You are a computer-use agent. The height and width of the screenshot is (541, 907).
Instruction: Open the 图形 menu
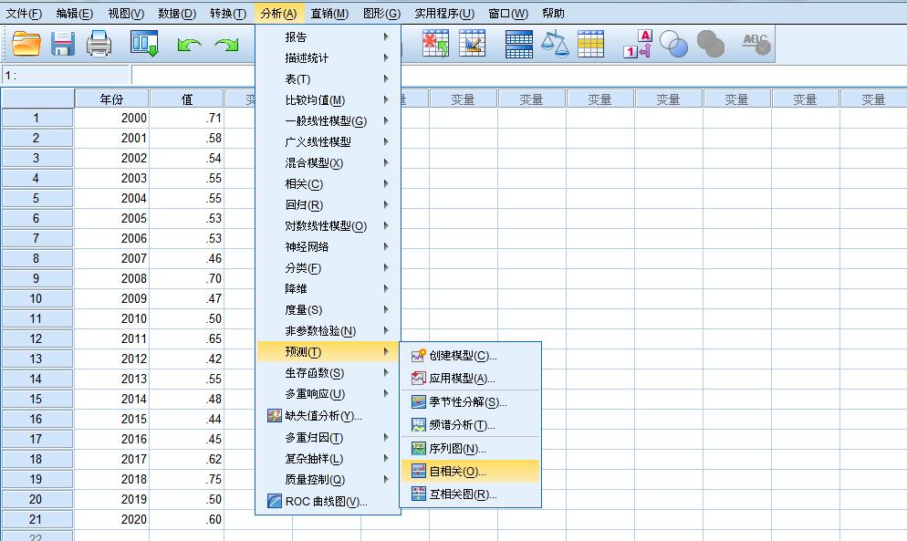click(381, 13)
